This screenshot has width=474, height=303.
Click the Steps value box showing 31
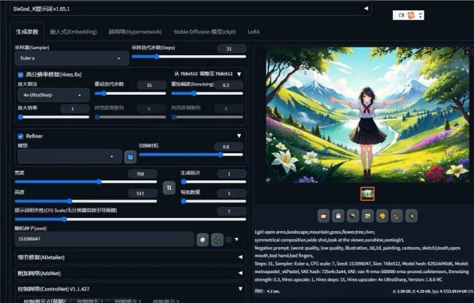coord(231,49)
